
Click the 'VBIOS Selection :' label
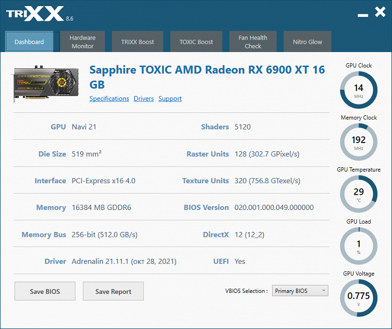[246, 291]
